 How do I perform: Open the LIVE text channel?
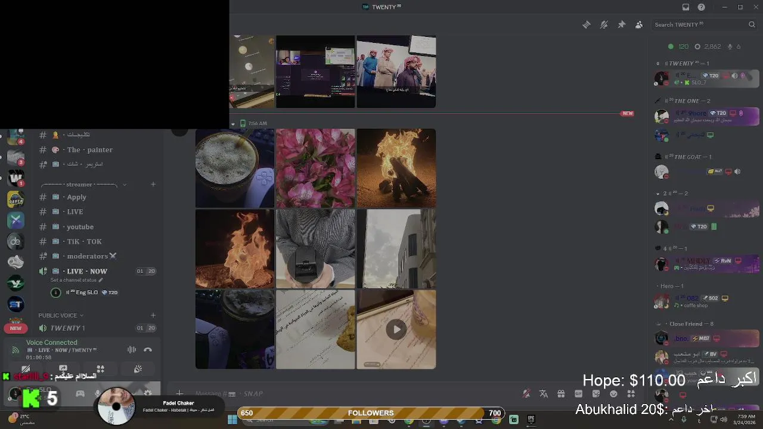(97, 212)
